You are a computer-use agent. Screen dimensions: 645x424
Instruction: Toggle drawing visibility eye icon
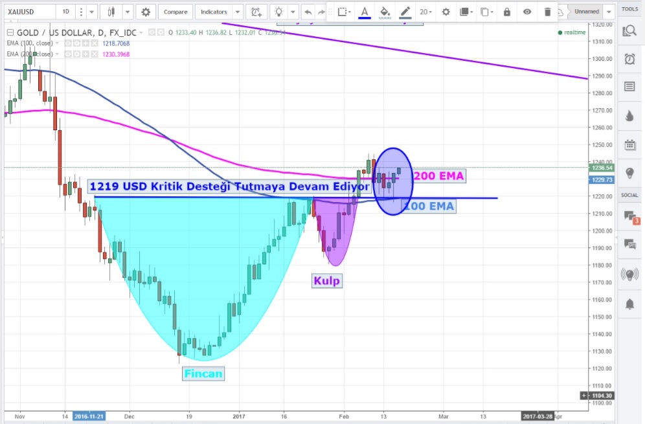(x=528, y=12)
